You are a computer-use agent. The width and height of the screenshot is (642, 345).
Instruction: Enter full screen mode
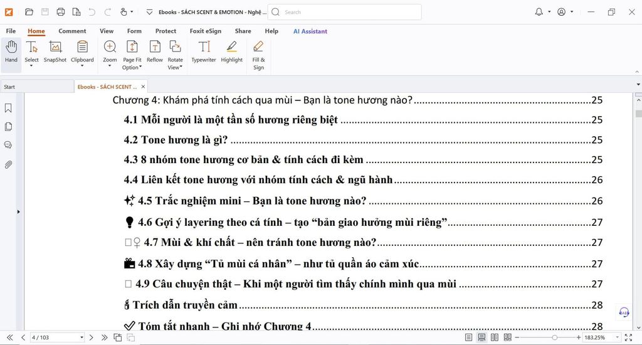point(628,337)
